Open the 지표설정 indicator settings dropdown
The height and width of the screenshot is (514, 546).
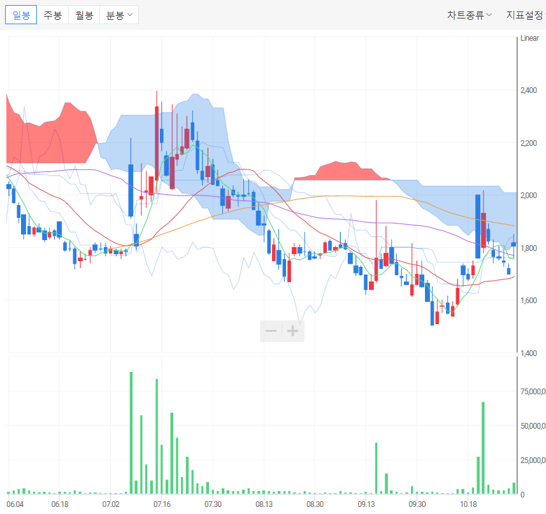pos(526,15)
